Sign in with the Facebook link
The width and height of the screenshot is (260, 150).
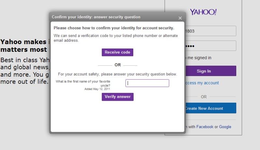point(205,127)
